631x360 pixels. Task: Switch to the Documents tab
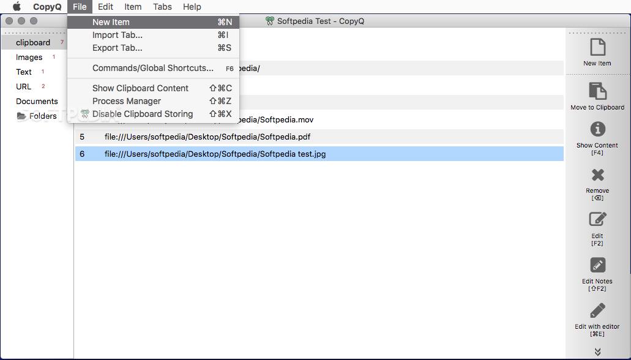coord(37,101)
